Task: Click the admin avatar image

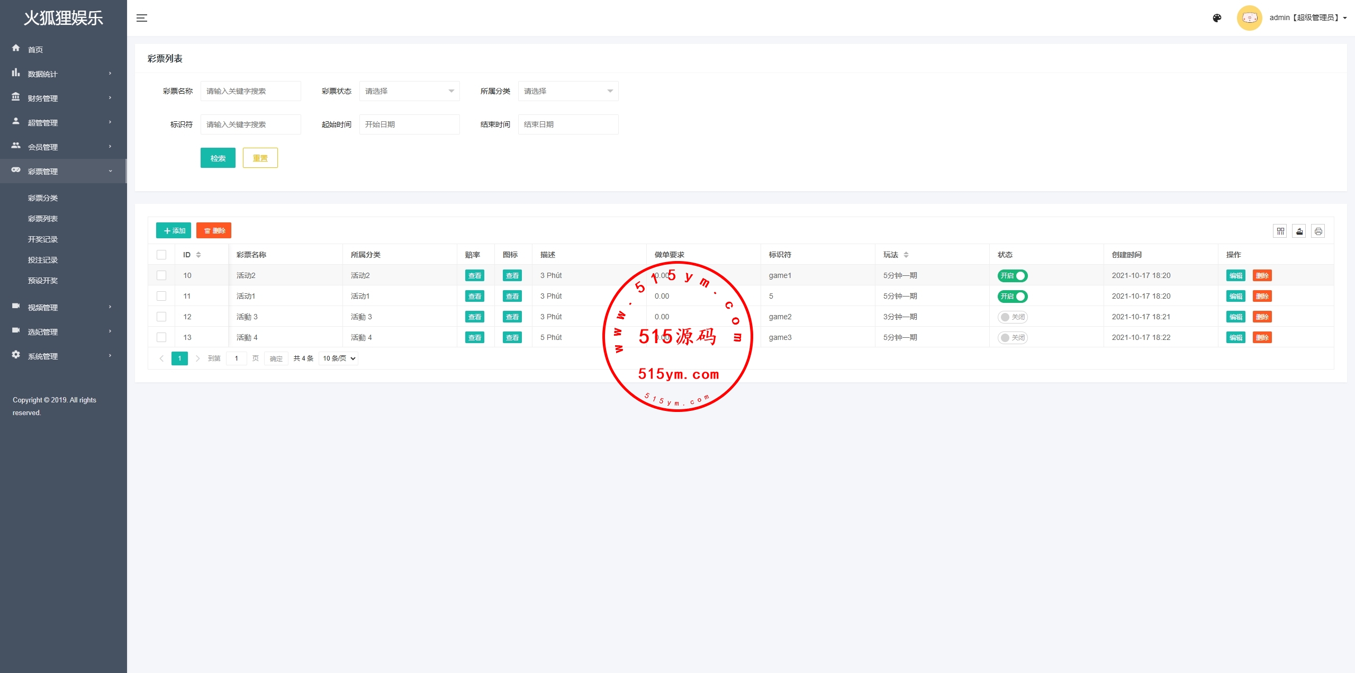Action: point(1249,18)
